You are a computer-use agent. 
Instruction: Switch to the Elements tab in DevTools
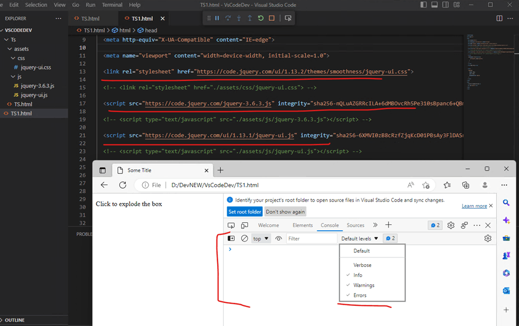pyautogui.click(x=302, y=225)
